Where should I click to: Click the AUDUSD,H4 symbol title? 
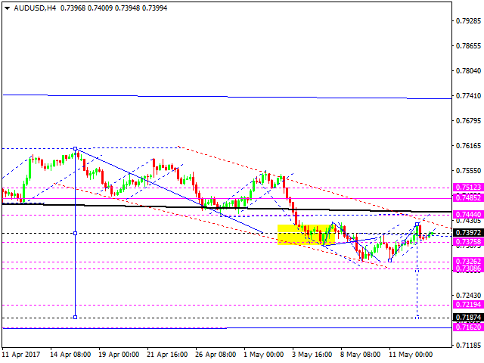[x=35, y=8]
